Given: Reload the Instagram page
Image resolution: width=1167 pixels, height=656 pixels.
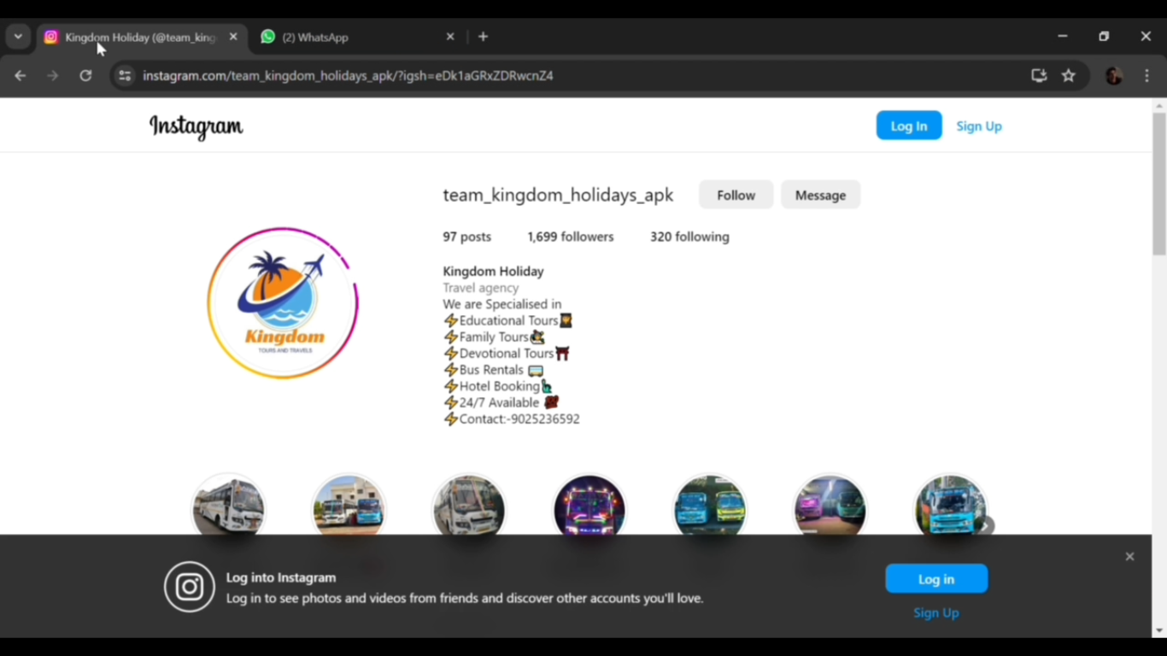Looking at the screenshot, I should (x=85, y=76).
